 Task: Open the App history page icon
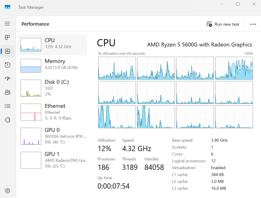coord(7,65)
